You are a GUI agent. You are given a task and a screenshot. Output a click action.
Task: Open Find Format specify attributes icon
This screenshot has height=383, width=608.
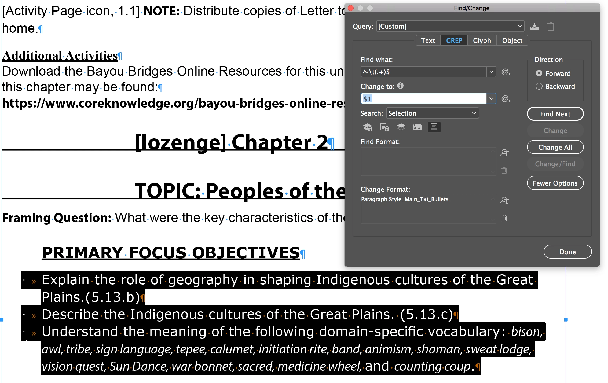pyautogui.click(x=504, y=152)
